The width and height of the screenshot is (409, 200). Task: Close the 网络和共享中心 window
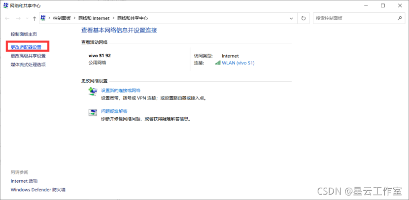pyautogui.click(x=400, y=5)
